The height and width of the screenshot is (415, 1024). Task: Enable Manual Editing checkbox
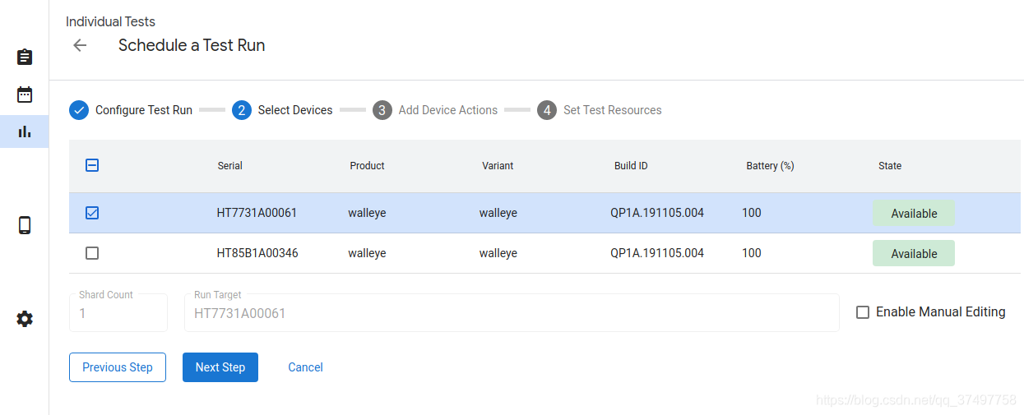coord(863,312)
